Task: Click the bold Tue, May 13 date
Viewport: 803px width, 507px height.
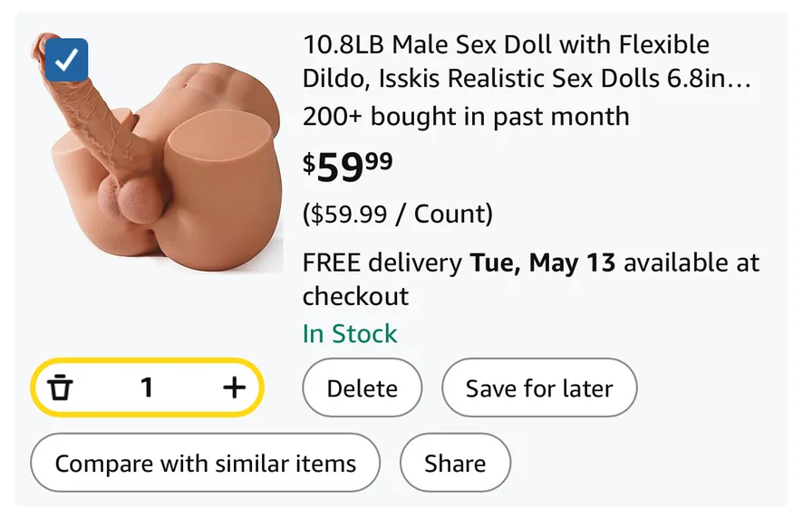Action: click(542, 263)
